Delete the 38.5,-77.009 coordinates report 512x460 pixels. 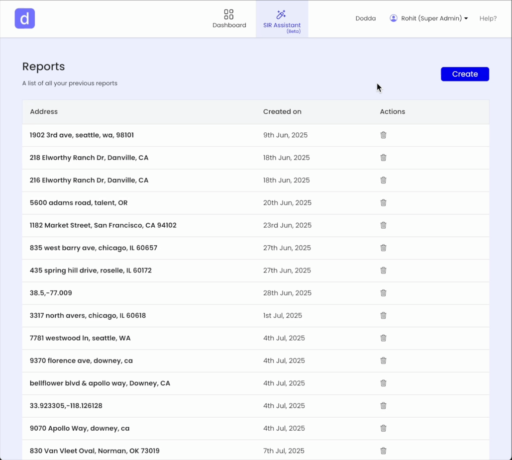pos(383,293)
